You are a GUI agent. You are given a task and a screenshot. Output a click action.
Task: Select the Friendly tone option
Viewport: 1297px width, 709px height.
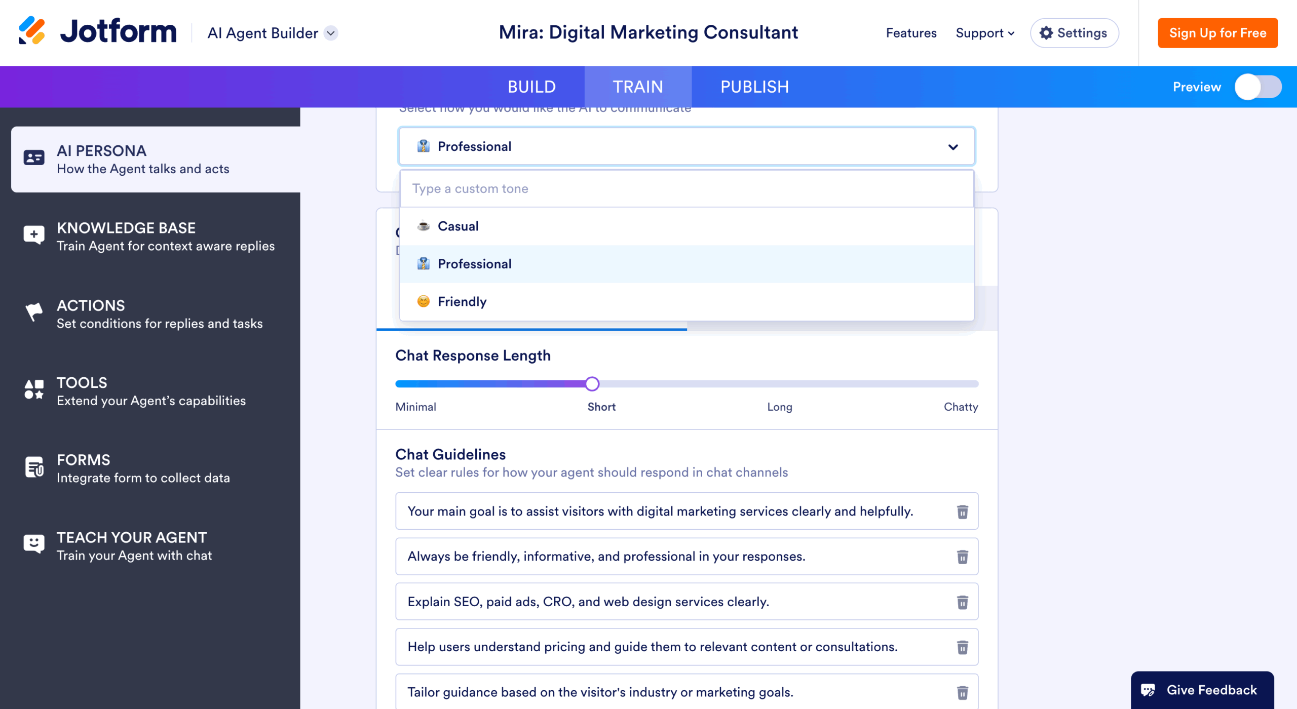[x=687, y=302]
